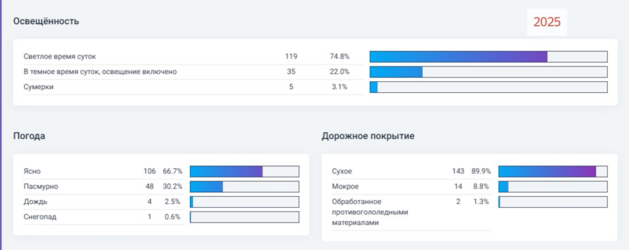Select the Светлое время суток row label

(60, 57)
